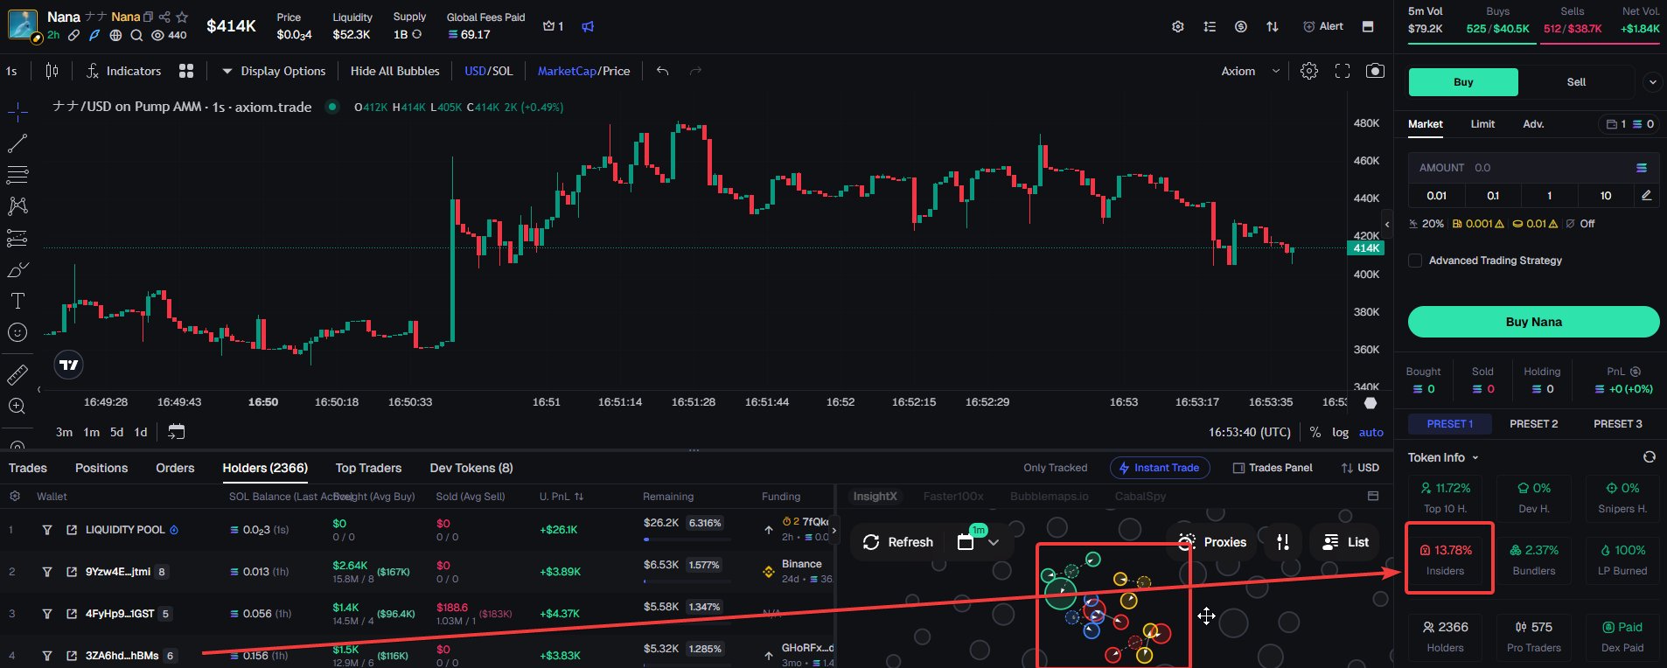The image size is (1667, 668).
Task: Select the trend line drawing tool
Action: click(x=17, y=143)
